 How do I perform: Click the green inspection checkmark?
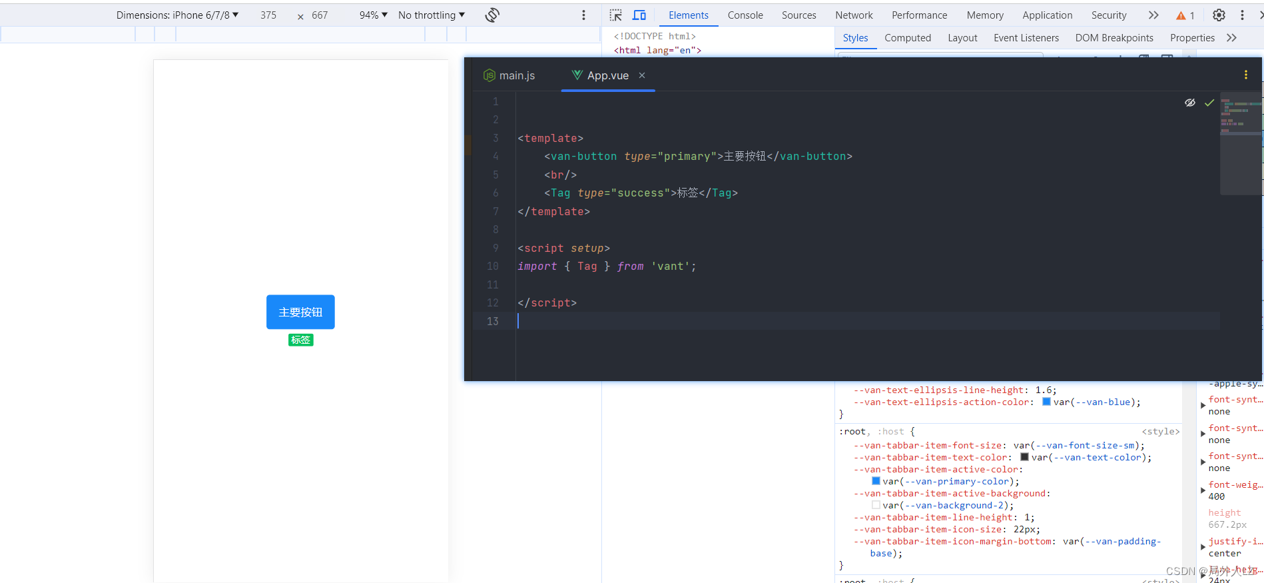coord(1209,103)
